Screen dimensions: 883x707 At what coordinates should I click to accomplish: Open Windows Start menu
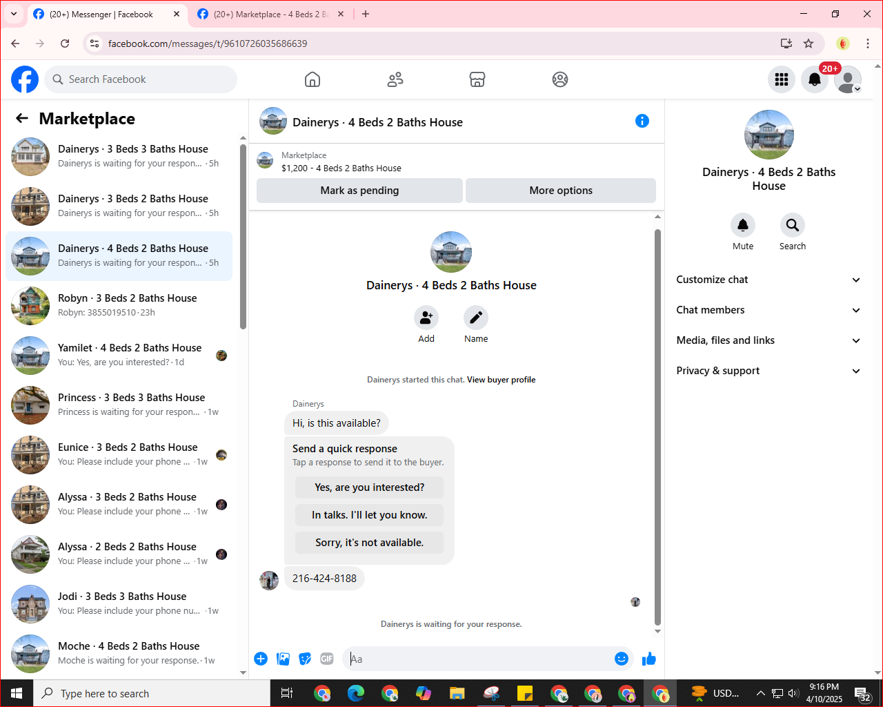17,693
